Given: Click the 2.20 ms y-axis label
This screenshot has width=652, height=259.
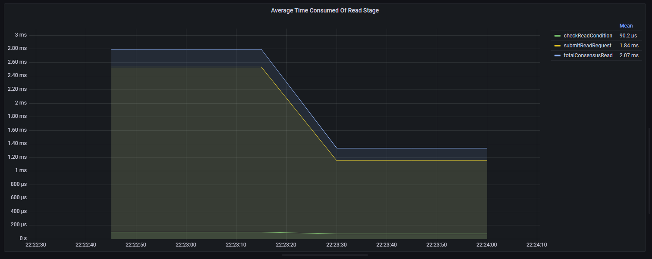Looking at the screenshot, I should (x=17, y=89).
